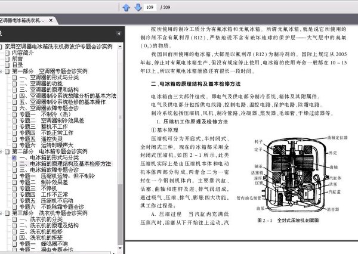Viewport: 358px width, 254px height.
Task: Jump to 五、空调器制冷系统检修的基本操作
Action: 62,102
